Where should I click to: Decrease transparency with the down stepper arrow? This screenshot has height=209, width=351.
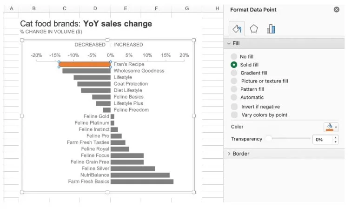[335, 142]
